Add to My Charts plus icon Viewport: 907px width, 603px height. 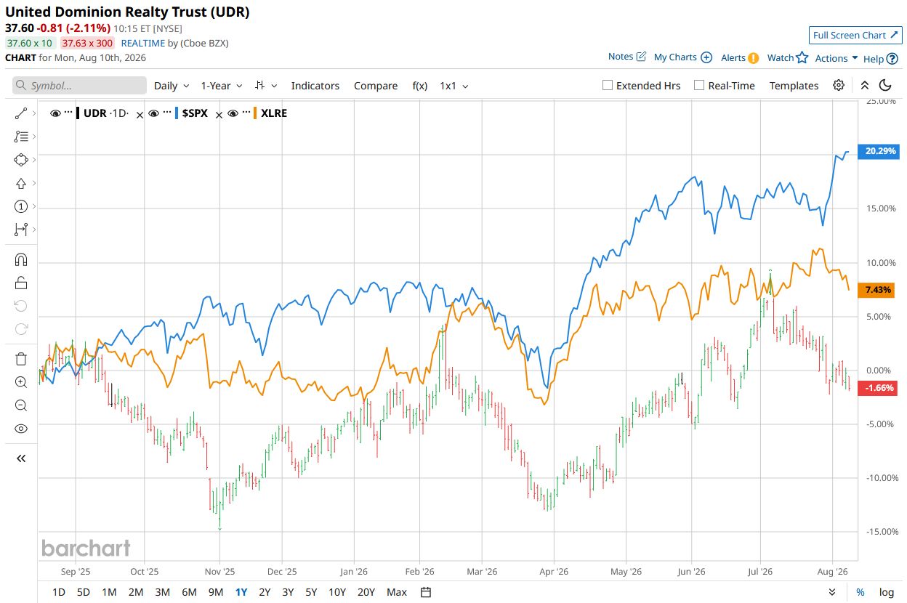tap(705, 57)
